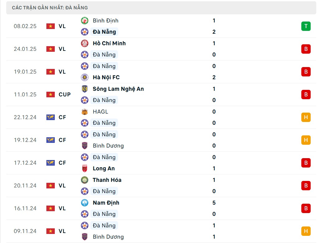Viewport: 320px width, 243px height.
Task: Click the blue flag next to CF label
Action: point(50,117)
